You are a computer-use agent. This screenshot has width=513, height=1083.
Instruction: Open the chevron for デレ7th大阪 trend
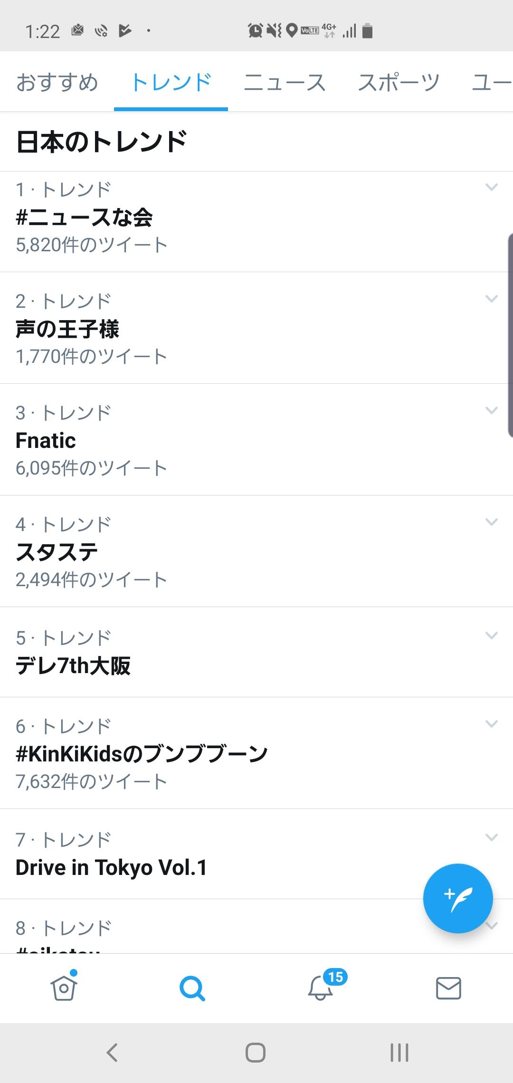[492, 636]
